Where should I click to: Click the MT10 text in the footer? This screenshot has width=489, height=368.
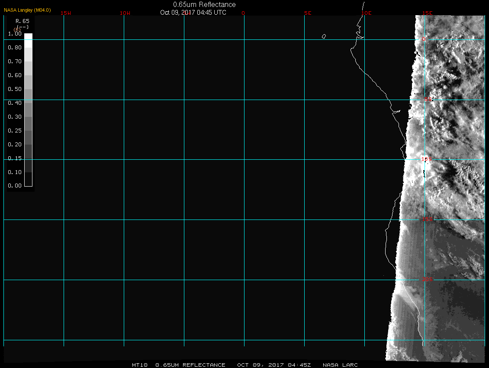pyautogui.click(x=140, y=365)
